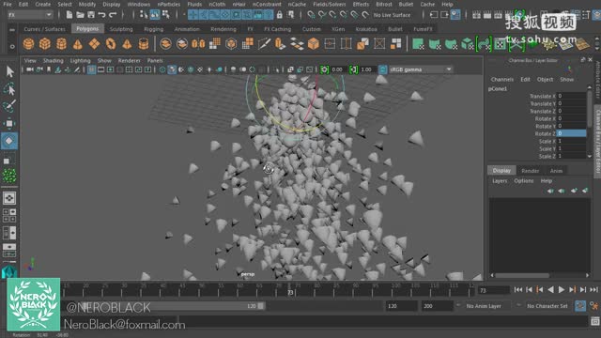601x338 pixels.
Task: Select the Polygon Sphere shelf icon
Action: (x=28, y=44)
